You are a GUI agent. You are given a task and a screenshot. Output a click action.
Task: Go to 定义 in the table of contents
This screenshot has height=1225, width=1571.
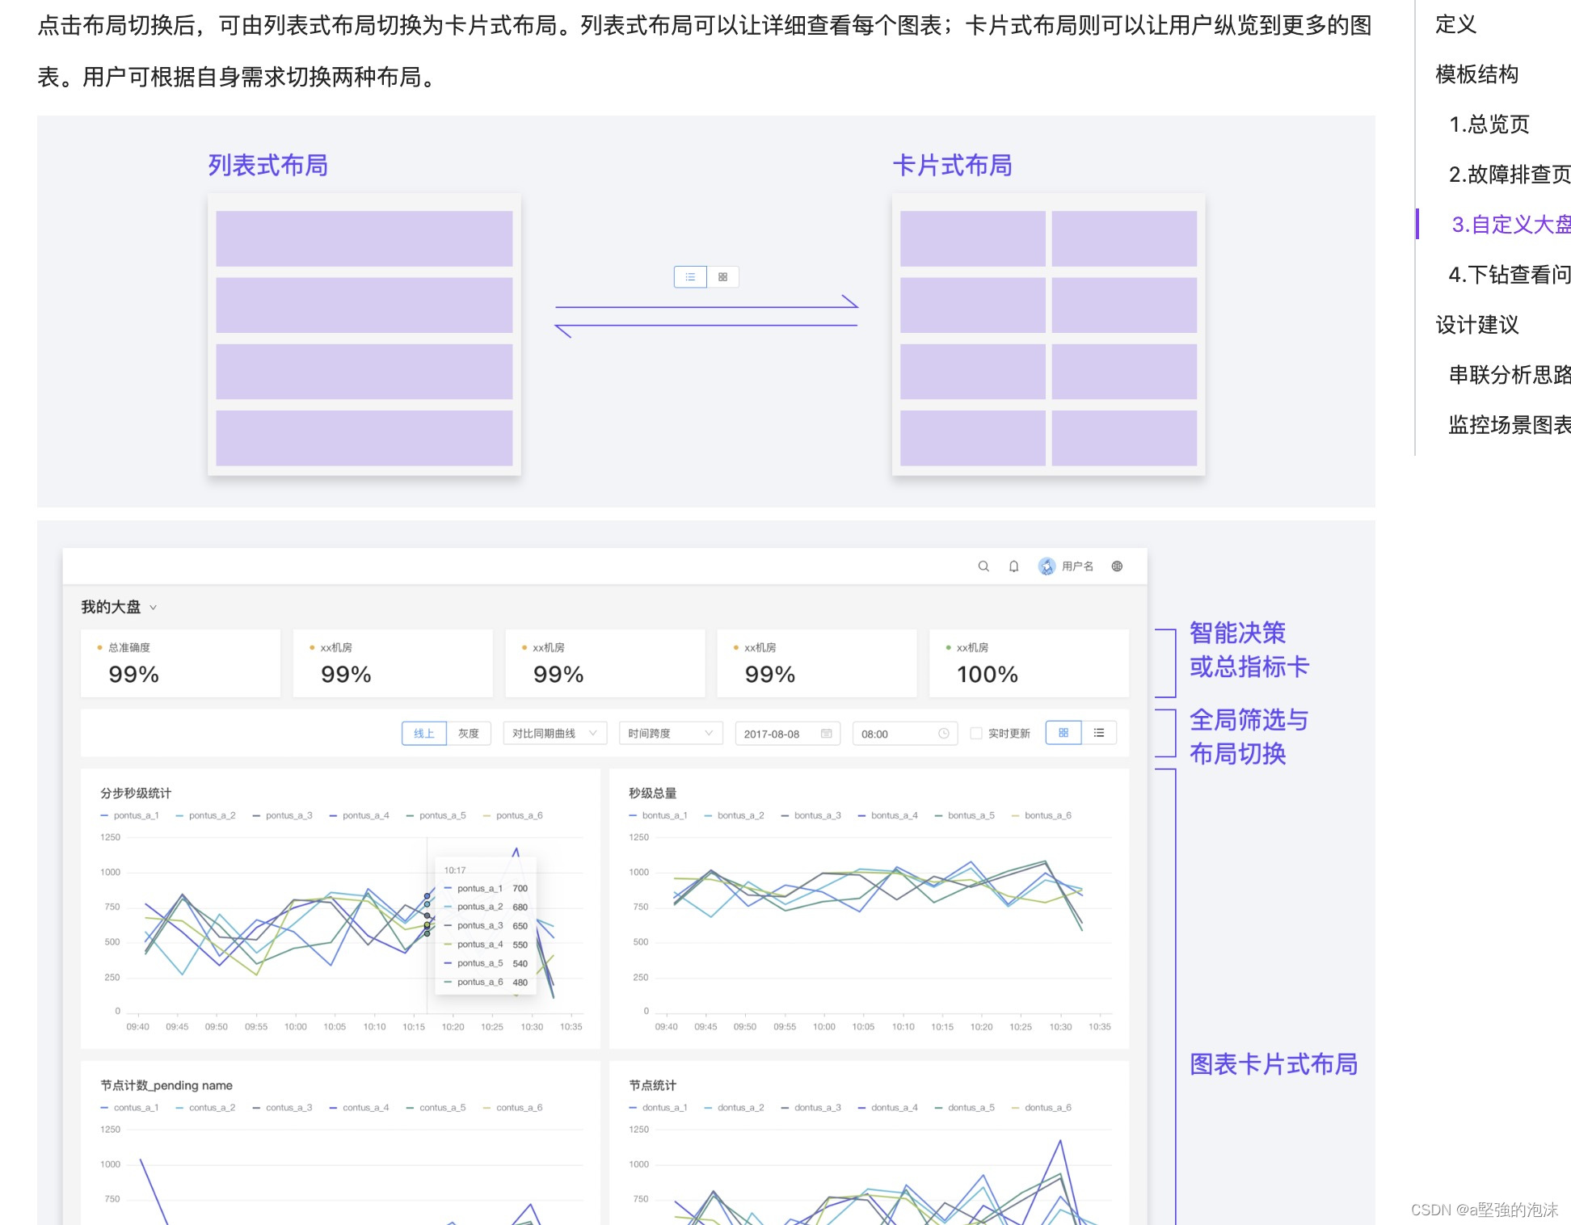1455,24
